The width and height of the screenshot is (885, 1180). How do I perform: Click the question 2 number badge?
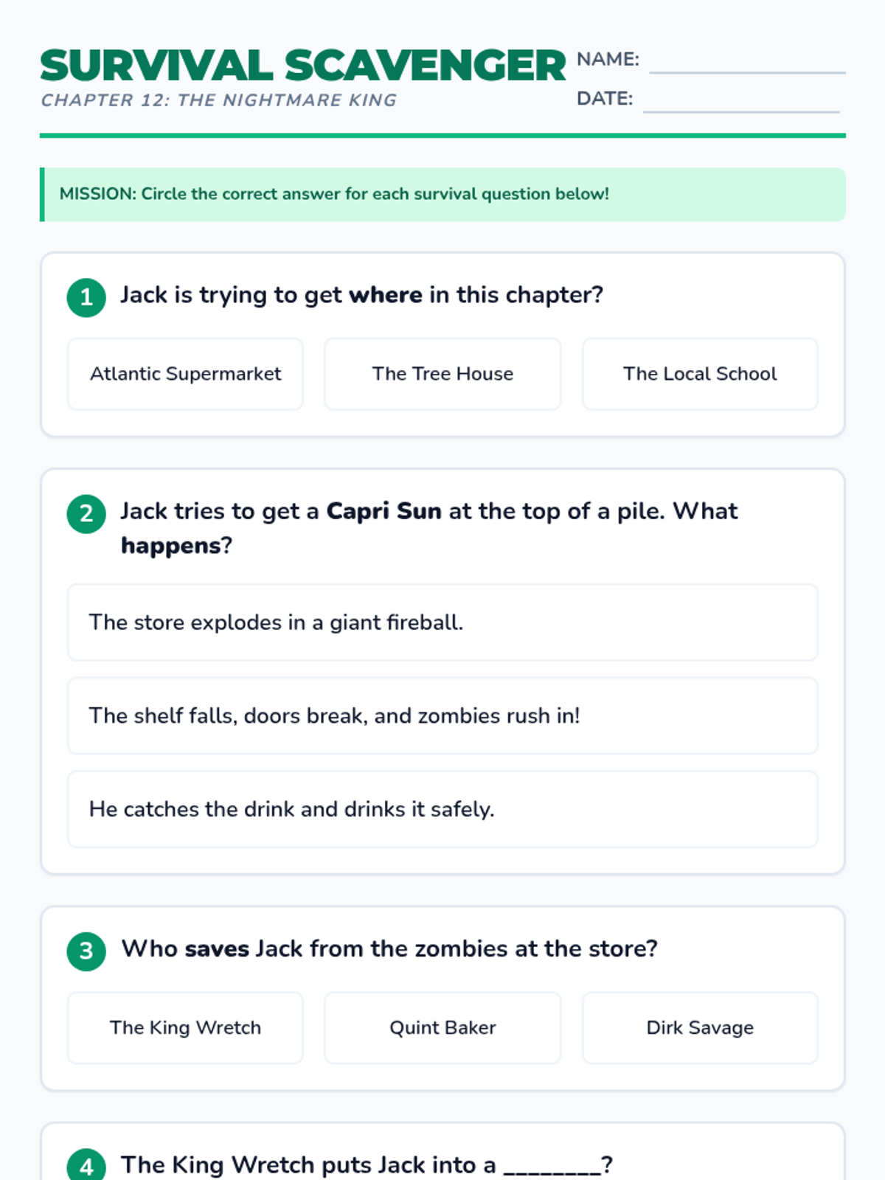pyautogui.click(x=86, y=513)
